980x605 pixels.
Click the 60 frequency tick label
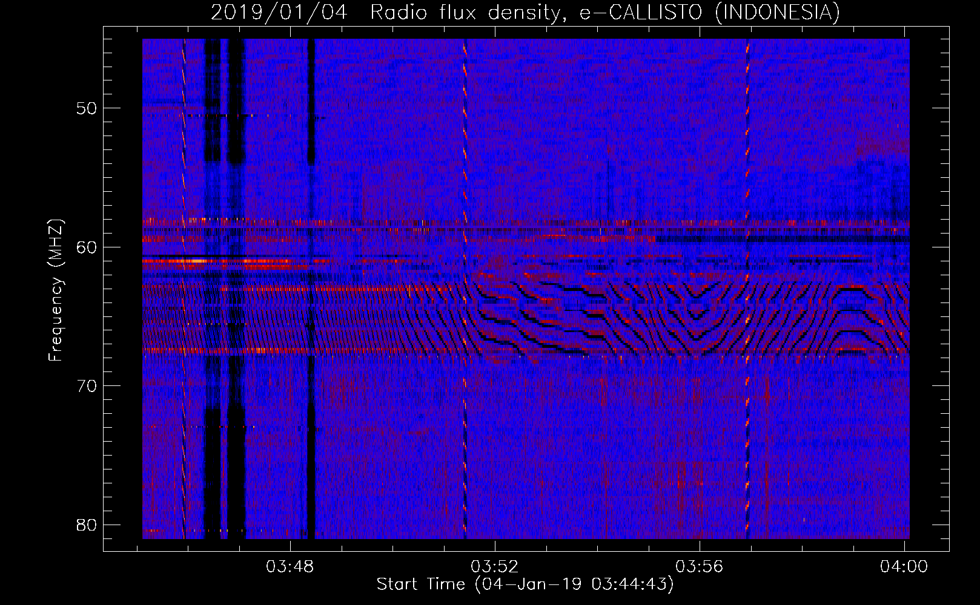pyautogui.click(x=87, y=247)
